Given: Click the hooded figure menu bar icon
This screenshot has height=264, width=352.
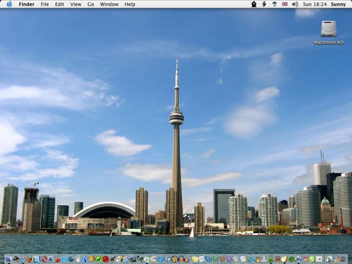Looking at the screenshot, I should (254, 4).
